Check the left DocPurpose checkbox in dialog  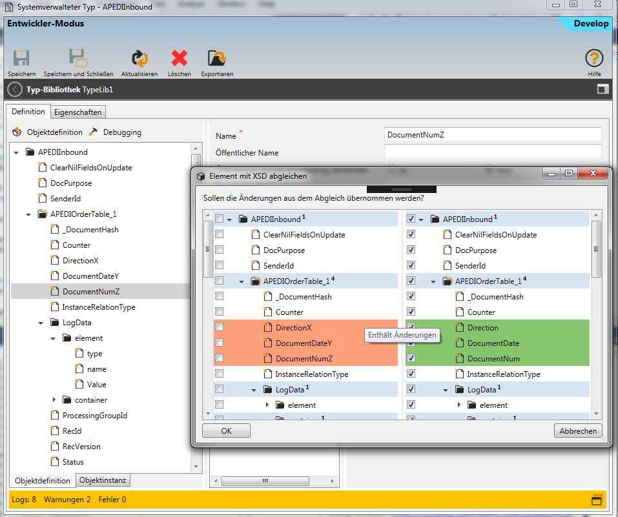[x=220, y=249]
